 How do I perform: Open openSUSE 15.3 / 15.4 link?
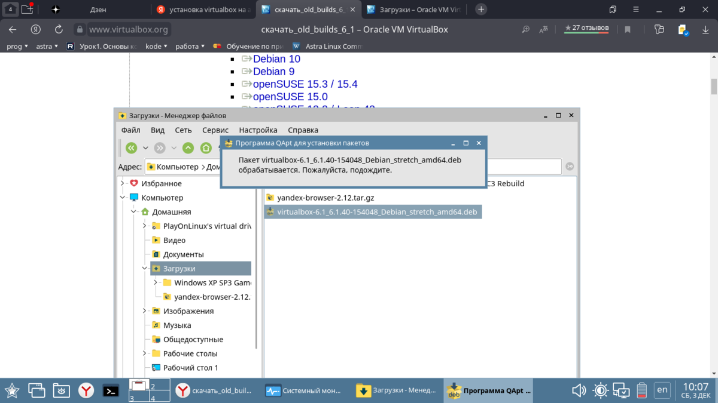[305, 84]
